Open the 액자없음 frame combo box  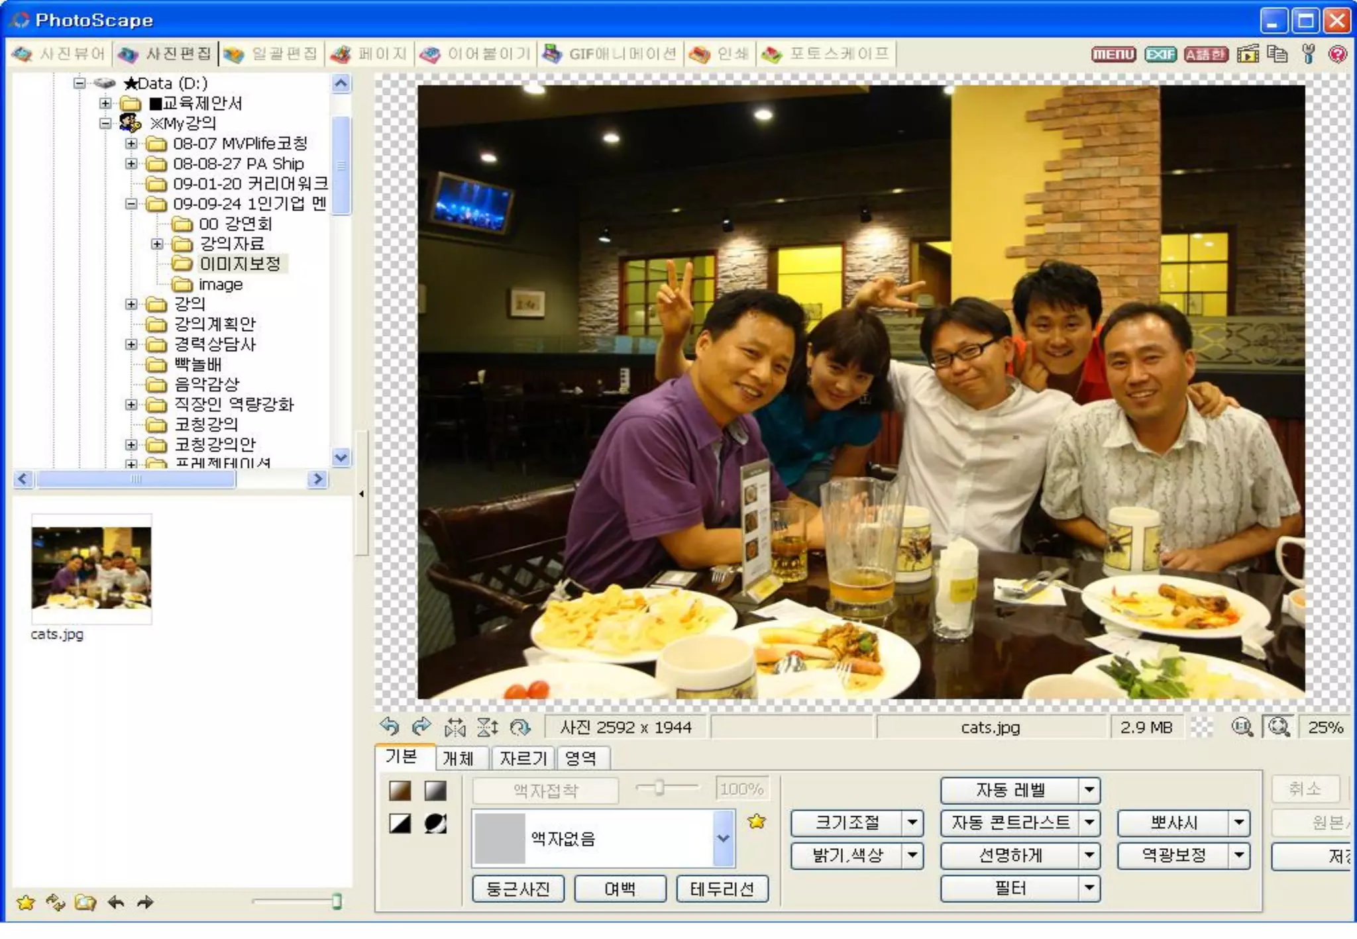click(x=724, y=838)
